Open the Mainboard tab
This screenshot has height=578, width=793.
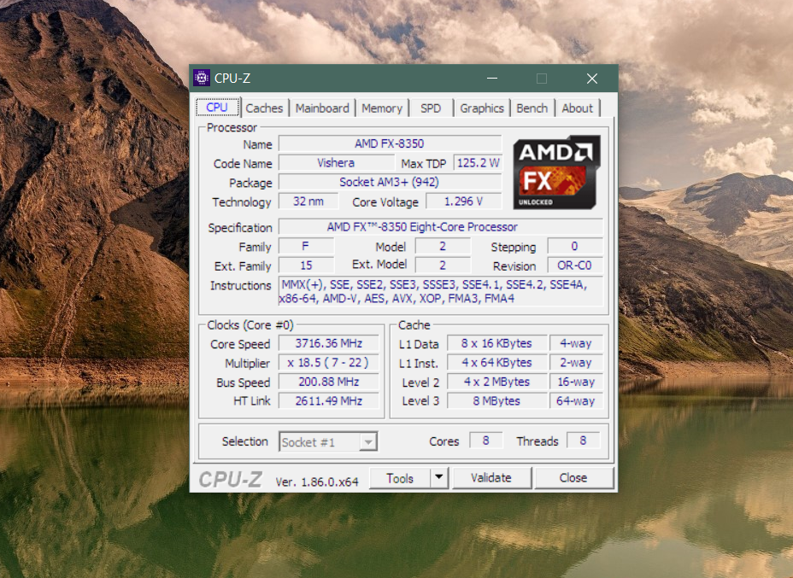pos(322,108)
